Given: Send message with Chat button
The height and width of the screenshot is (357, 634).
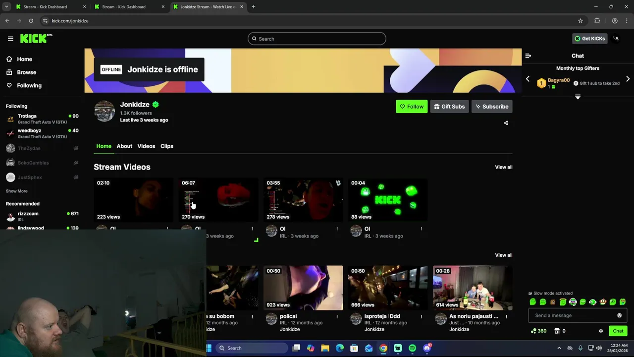Looking at the screenshot, I should pos(618,331).
